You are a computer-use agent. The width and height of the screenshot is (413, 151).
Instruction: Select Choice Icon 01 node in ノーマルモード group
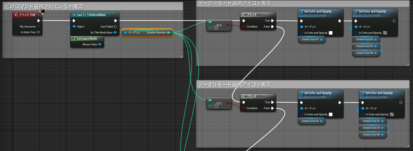point(373,121)
